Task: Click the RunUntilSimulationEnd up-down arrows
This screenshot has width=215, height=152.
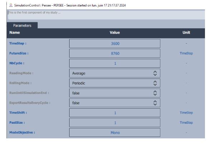Action: coord(155,93)
